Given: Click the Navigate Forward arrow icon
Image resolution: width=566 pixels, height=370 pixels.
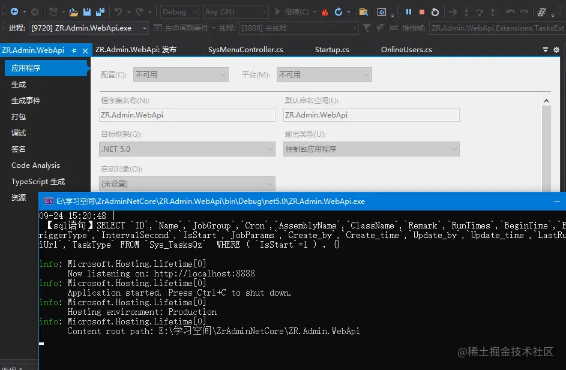Looking at the screenshot, I should 35,12.
